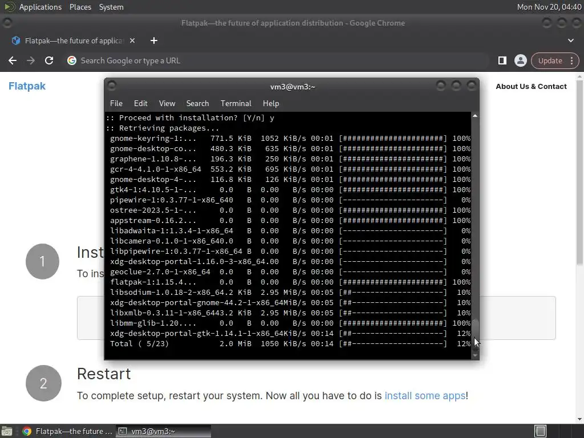This screenshot has width=584, height=438.
Task: Click the Chrome forward arrow
Action: pos(31,60)
